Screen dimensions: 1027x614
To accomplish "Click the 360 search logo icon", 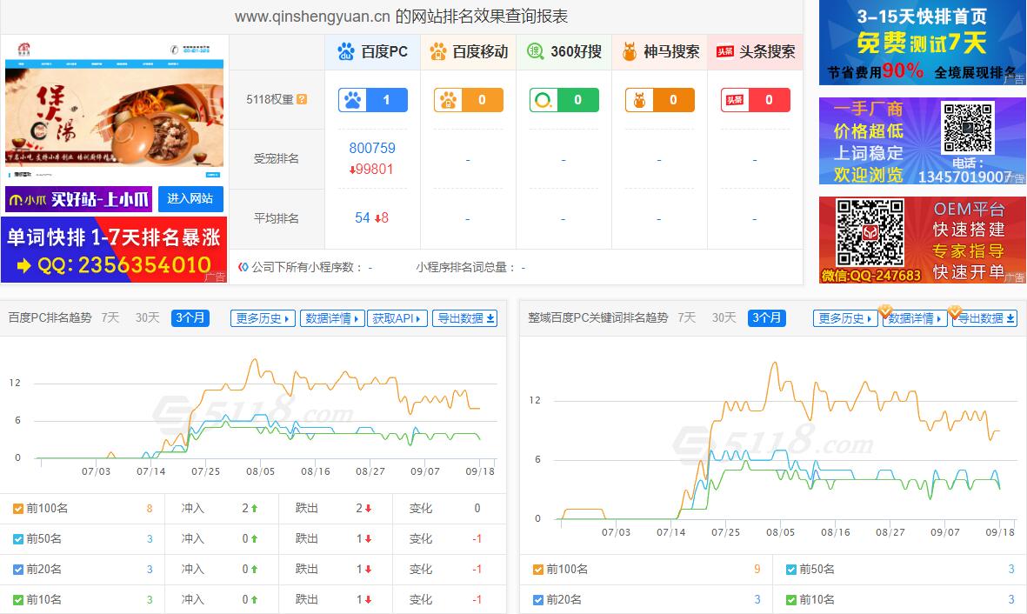I will pos(536,52).
